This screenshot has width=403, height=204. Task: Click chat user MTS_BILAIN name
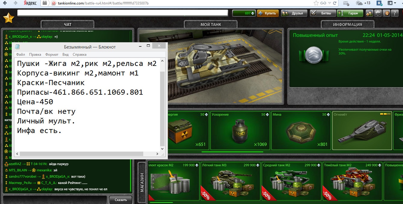(x=18, y=170)
